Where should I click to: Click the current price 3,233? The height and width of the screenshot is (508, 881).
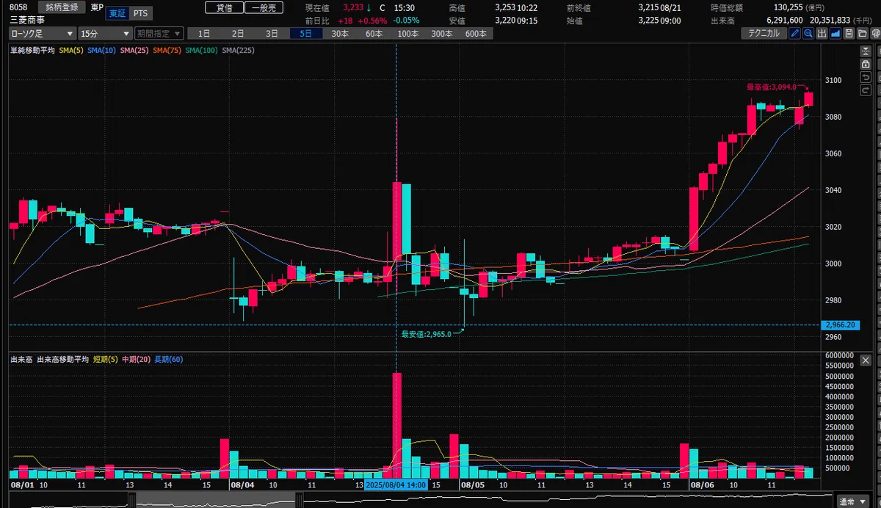[353, 7]
